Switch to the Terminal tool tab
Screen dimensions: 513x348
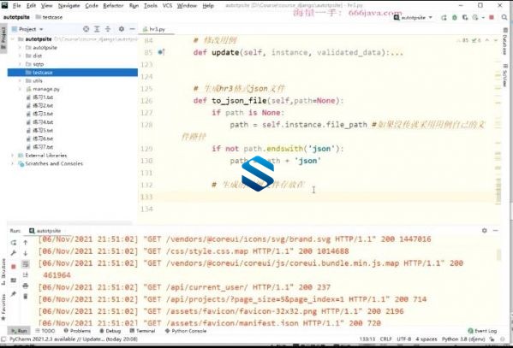pyautogui.click(x=142, y=331)
